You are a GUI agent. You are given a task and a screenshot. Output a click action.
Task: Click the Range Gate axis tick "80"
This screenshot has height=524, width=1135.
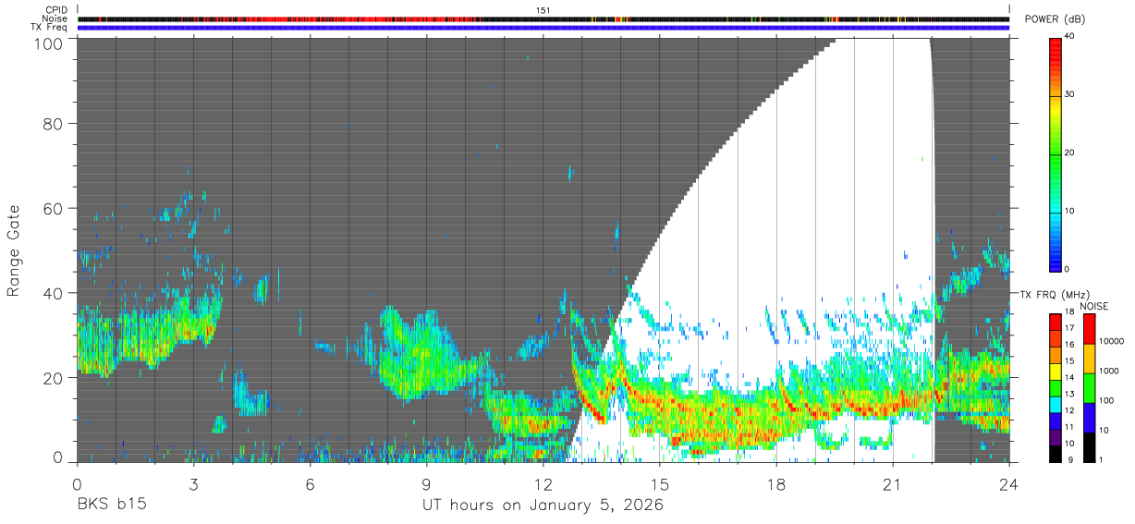click(x=53, y=125)
